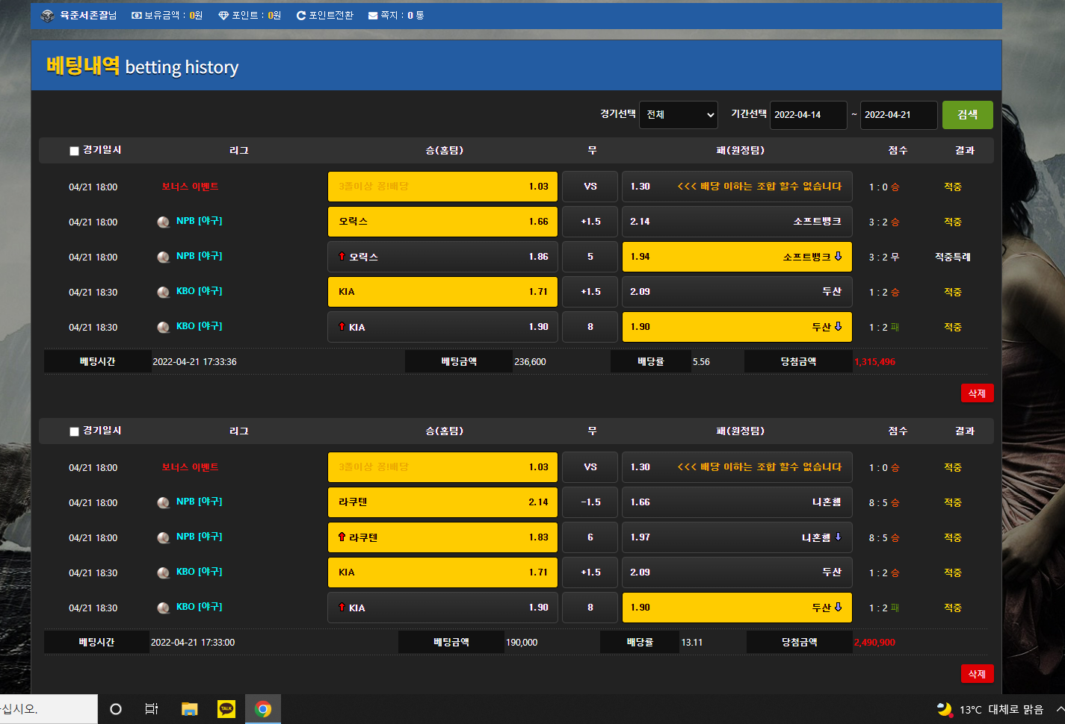Screen dimensions: 1065x724
Task: Click the start date field 2022-04-14
Action: tap(809, 115)
